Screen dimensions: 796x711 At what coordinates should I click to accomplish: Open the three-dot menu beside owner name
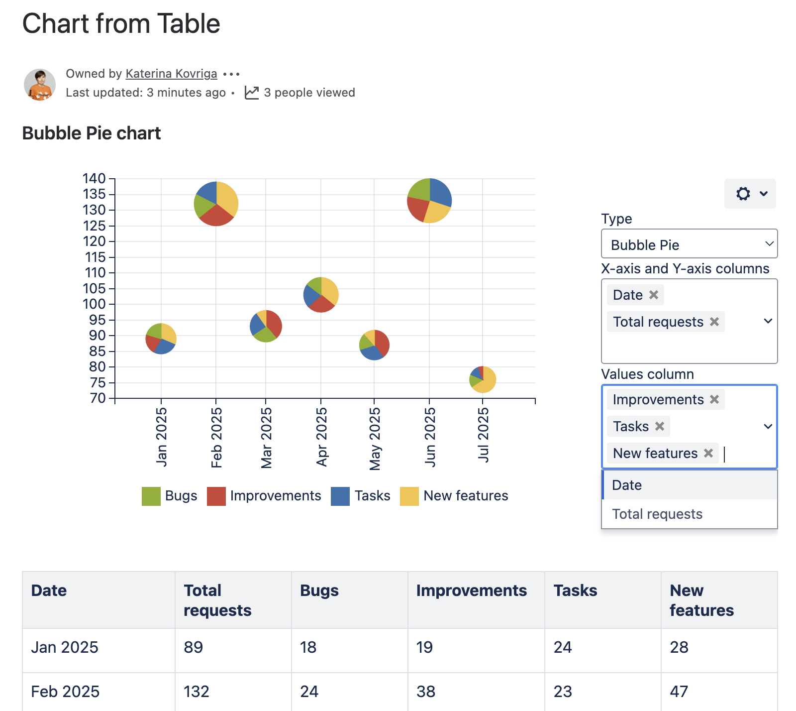coord(231,74)
